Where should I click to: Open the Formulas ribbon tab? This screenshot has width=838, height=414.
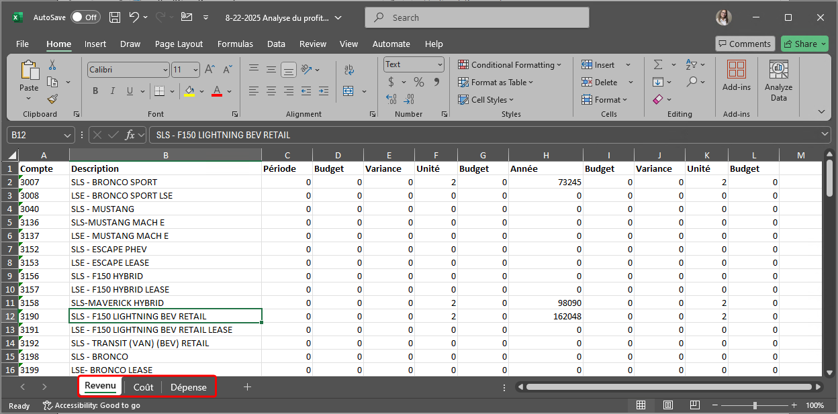tap(235, 44)
